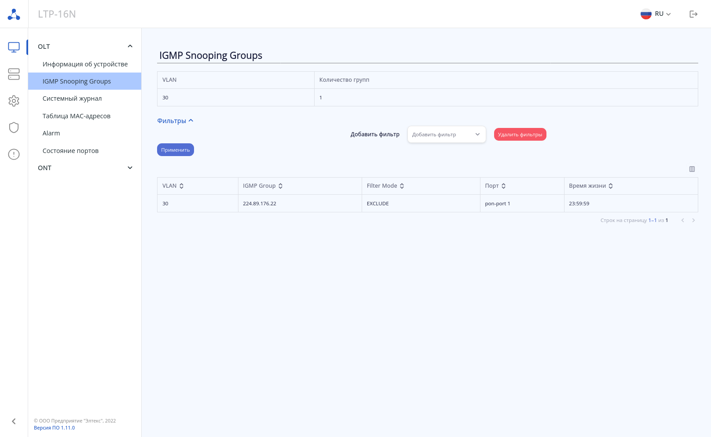Open Таблица MAC-адресов menu item
Viewport: 711px width, 437px height.
[77, 116]
